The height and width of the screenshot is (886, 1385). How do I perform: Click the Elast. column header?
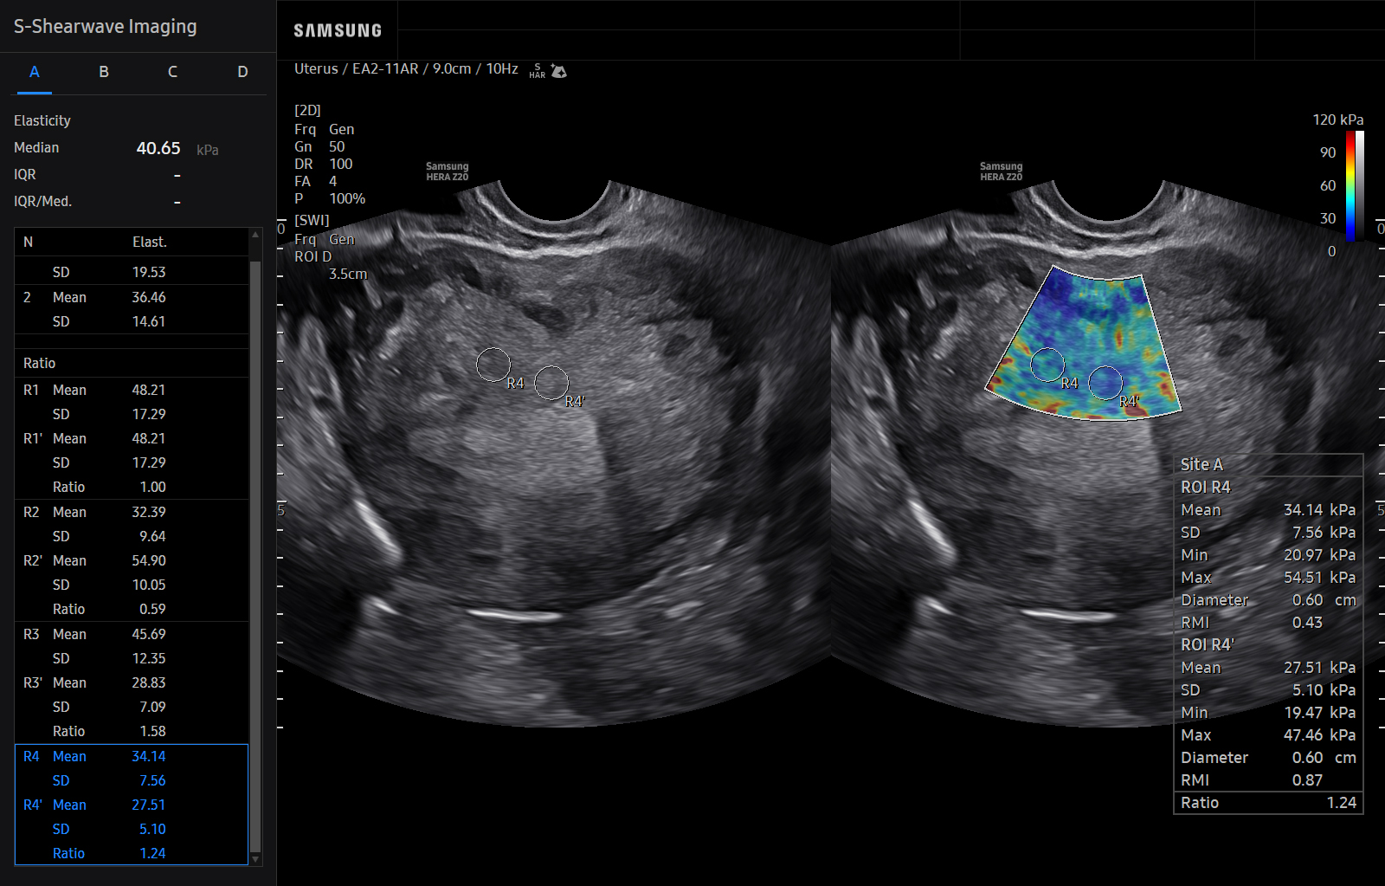149,242
